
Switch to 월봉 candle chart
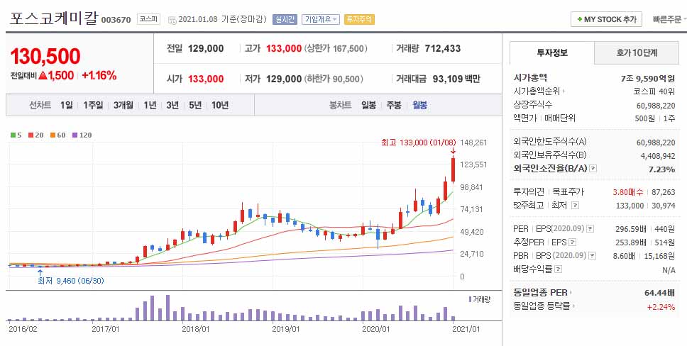click(419, 105)
